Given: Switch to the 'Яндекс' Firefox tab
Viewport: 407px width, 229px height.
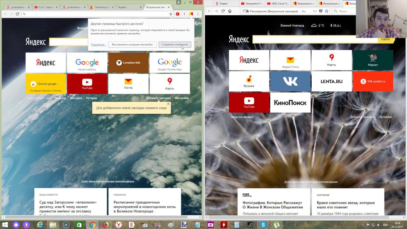Looking at the screenshot, I should (226, 3).
